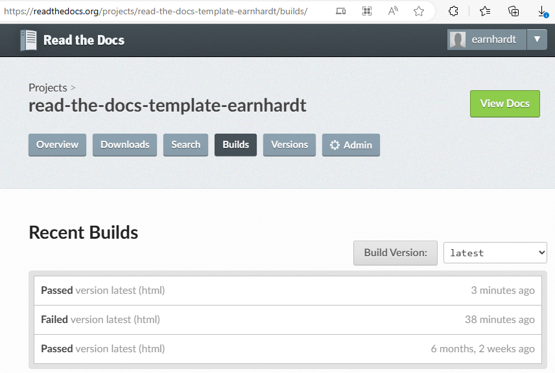Image resolution: width=555 pixels, height=373 pixels.
Task: Click the earnhardt user avatar
Action: pos(457,40)
